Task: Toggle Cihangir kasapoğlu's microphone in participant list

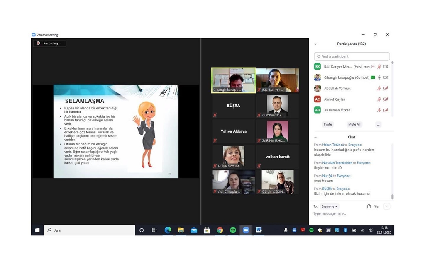Action: [379, 77]
